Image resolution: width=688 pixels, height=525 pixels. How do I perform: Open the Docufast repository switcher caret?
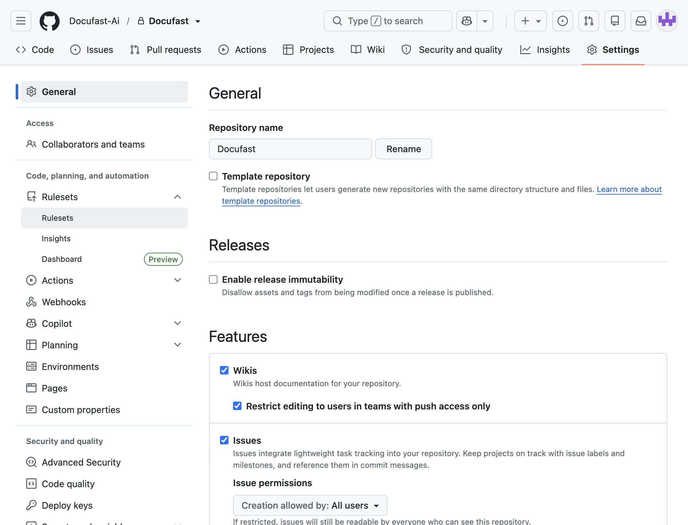point(198,22)
